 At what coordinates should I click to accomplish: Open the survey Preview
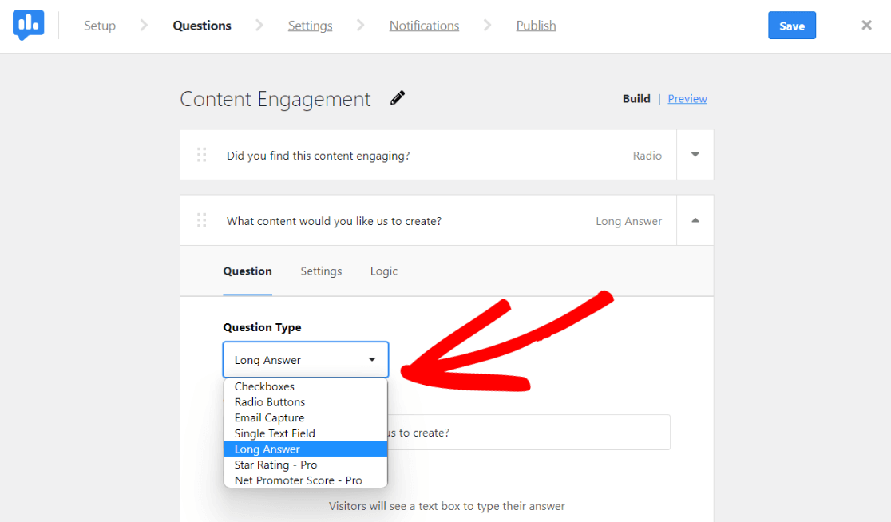coord(687,98)
